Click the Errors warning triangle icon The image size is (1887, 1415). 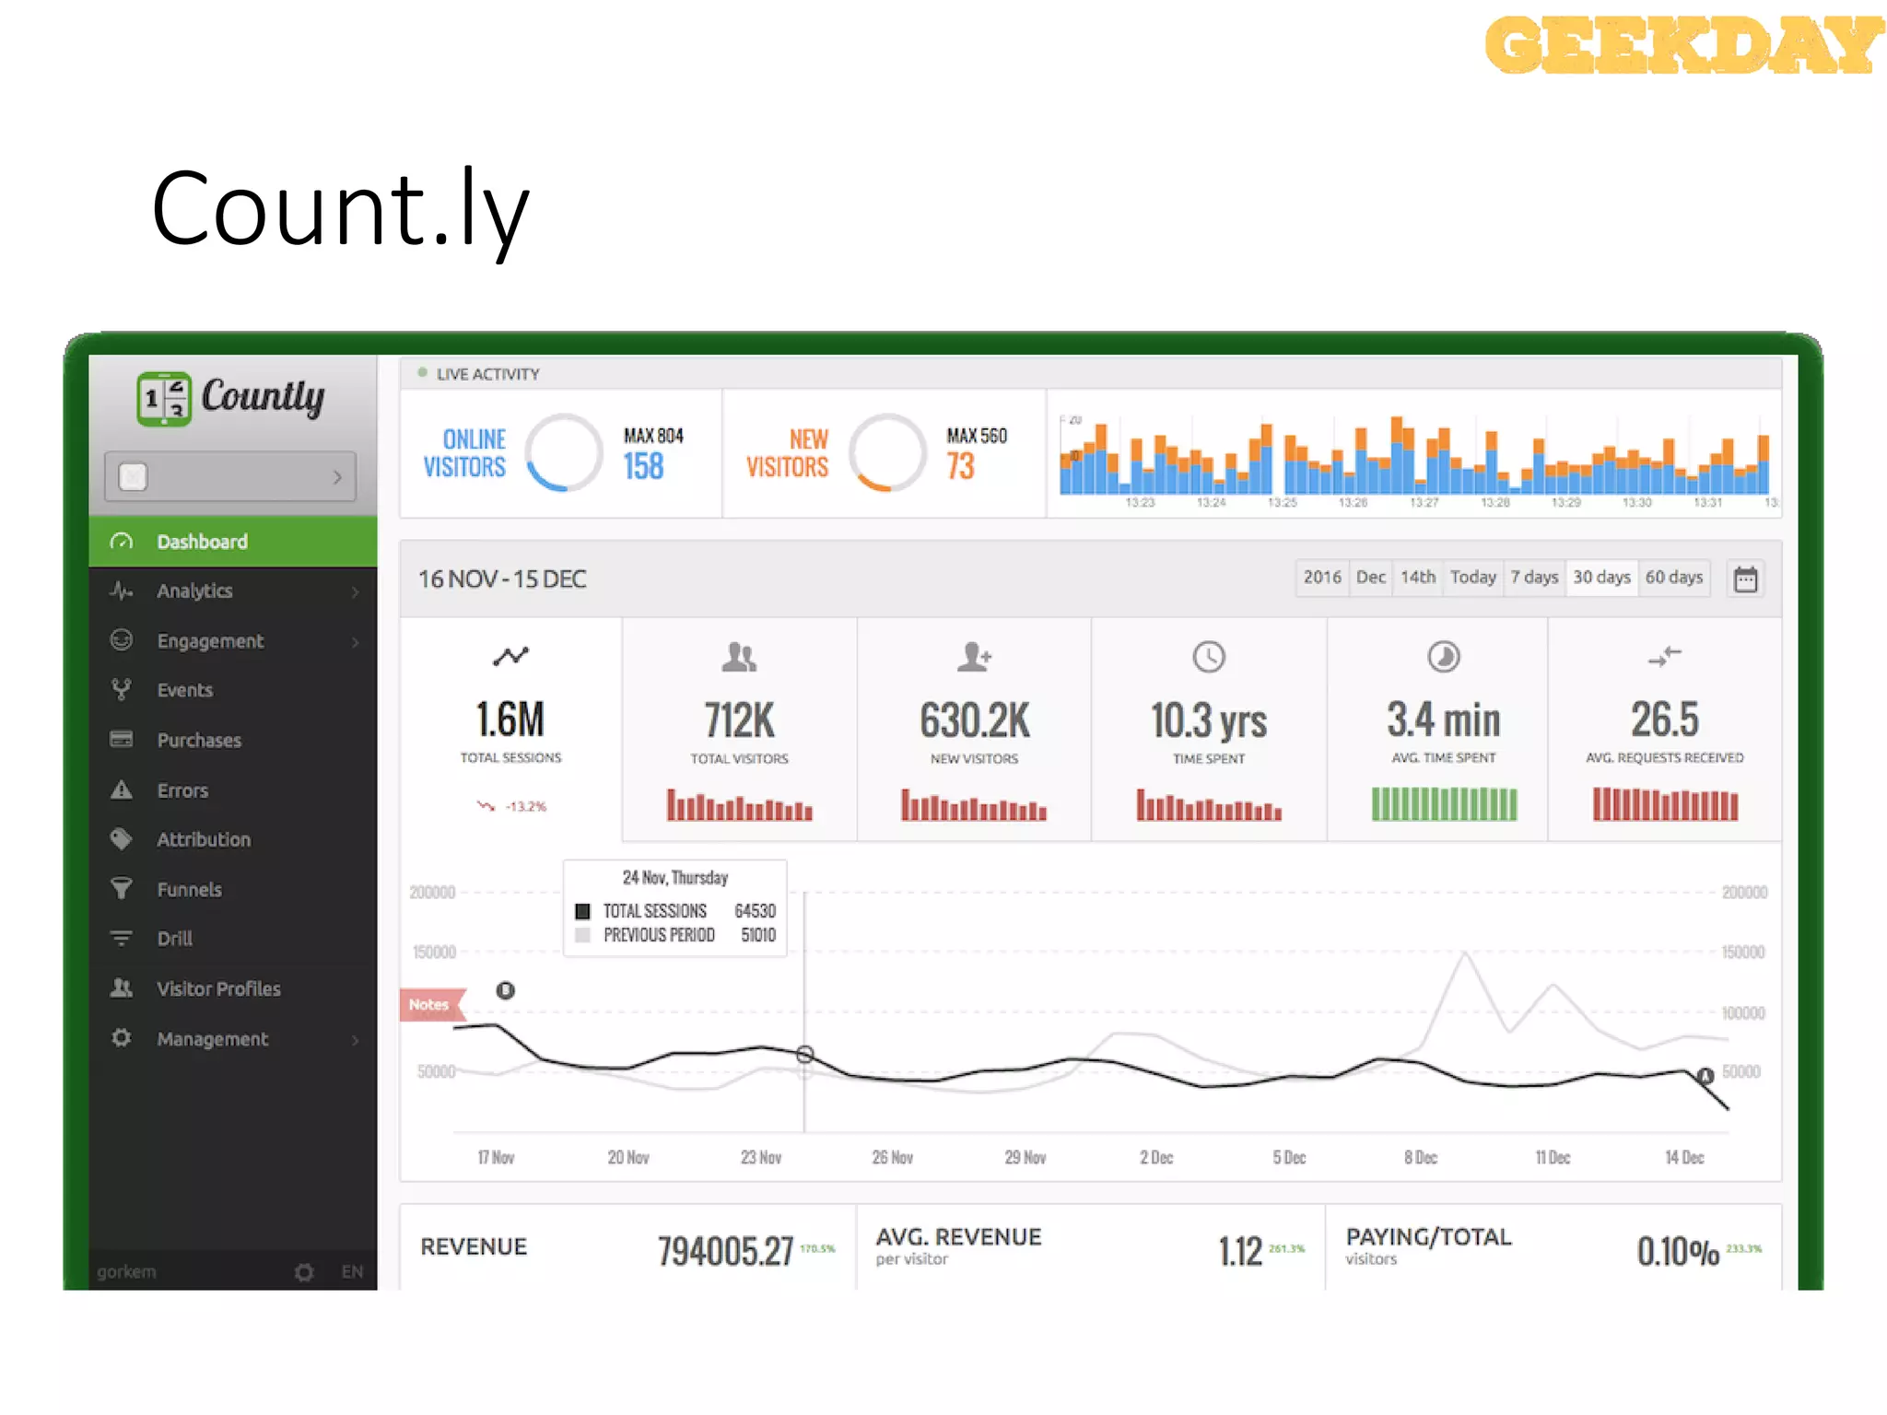point(122,790)
